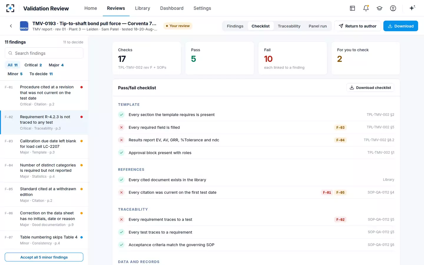This screenshot has width=424, height=265.
Task: Click the F-01 tag on citation row
Action: 327,193
